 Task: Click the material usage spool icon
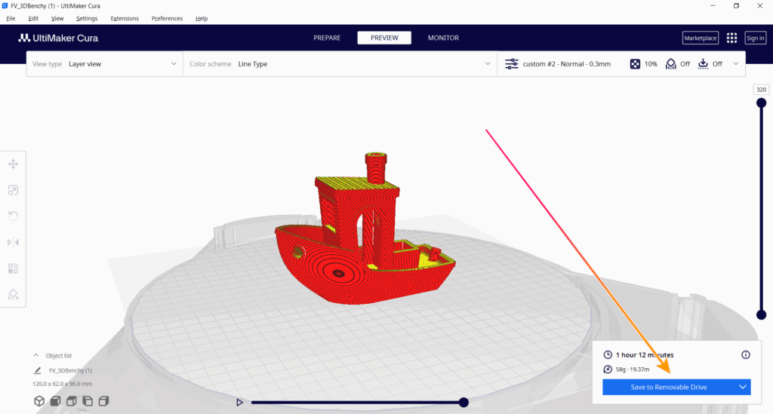click(x=608, y=370)
